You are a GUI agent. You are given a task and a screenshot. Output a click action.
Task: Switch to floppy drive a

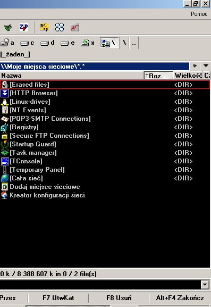pos(7,43)
